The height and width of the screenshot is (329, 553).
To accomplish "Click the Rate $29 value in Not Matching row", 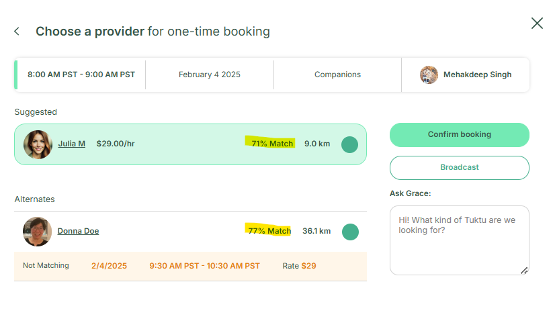I will (308, 266).
